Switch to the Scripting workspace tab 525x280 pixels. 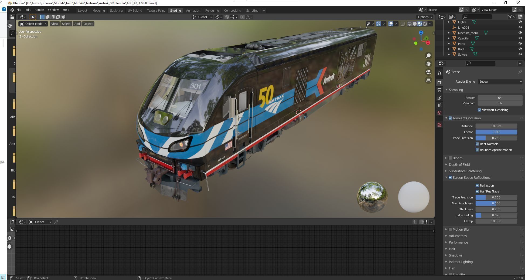252,11
